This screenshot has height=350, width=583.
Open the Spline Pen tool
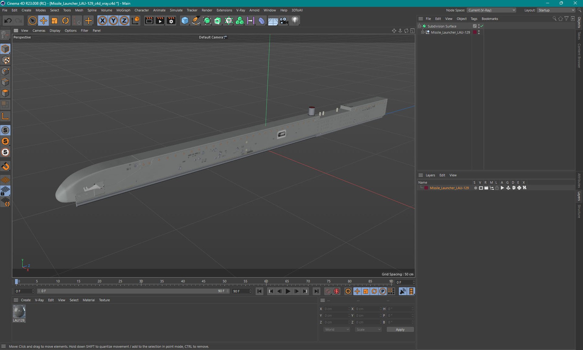[x=196, y=20]
